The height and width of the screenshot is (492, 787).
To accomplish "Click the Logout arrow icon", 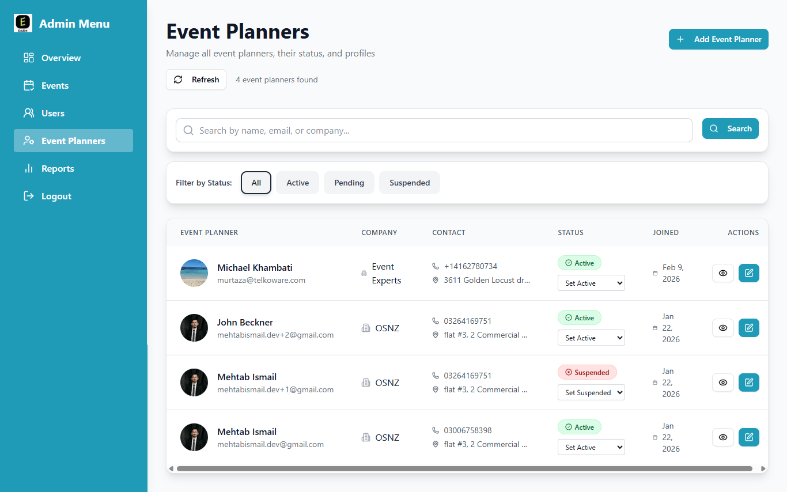I will point(29,196).
